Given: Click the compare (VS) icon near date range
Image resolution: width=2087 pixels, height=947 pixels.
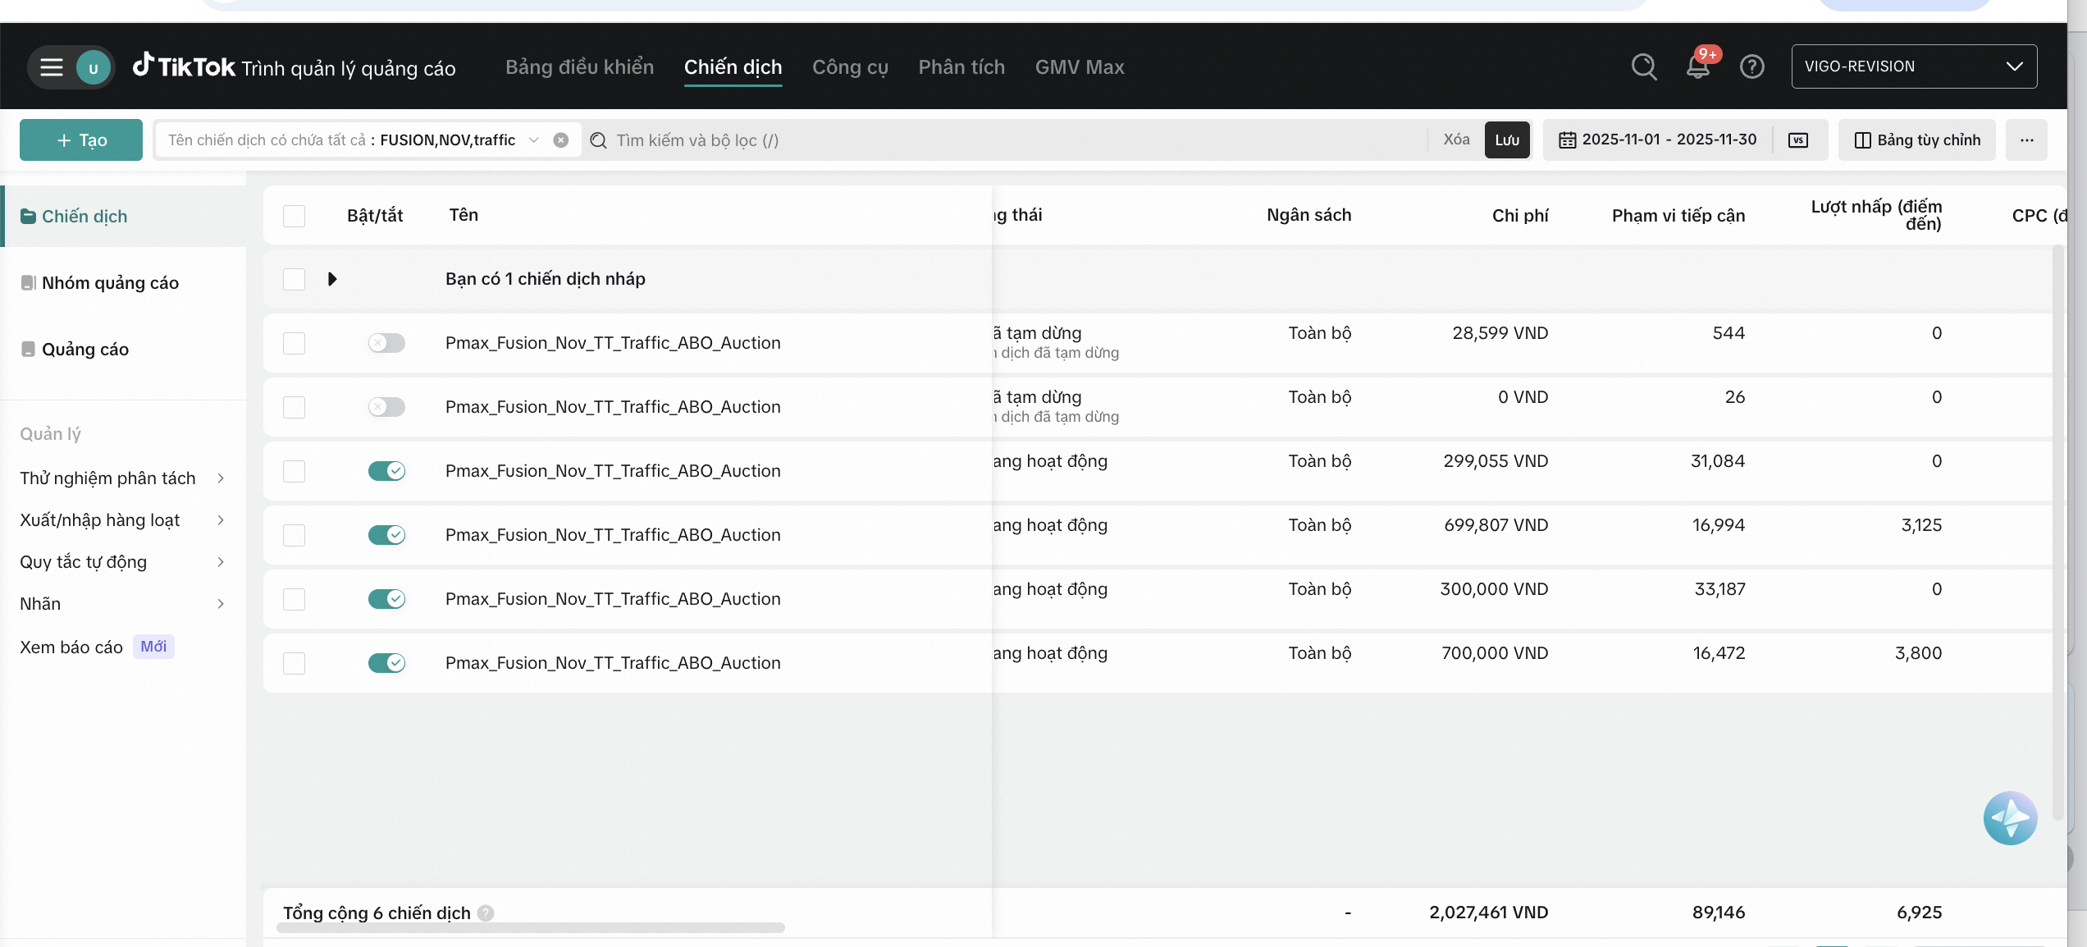Looking at the screenshot, I should (x=1797, y=140).
